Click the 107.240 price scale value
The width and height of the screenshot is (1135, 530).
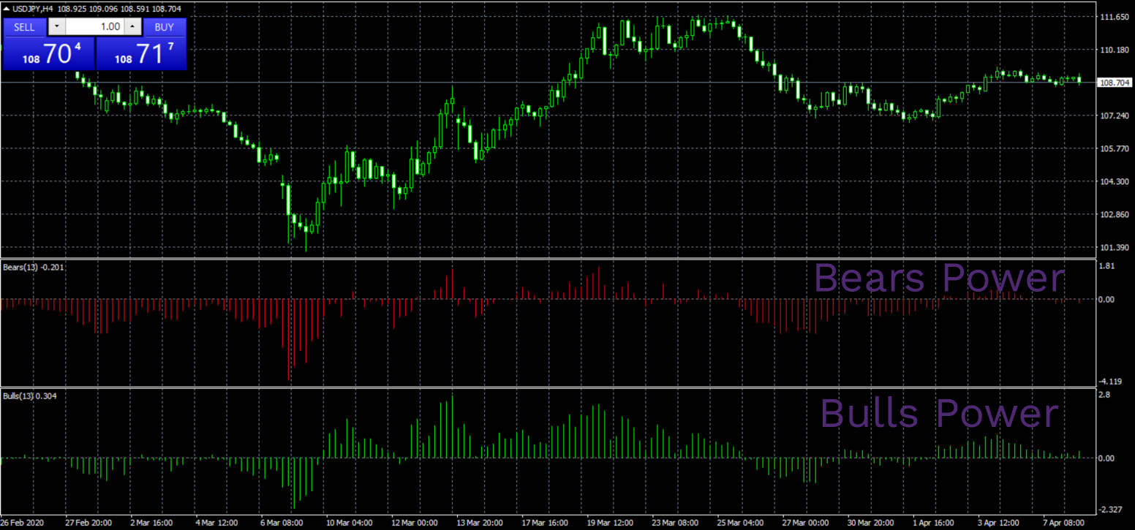tap(1115, 116)
